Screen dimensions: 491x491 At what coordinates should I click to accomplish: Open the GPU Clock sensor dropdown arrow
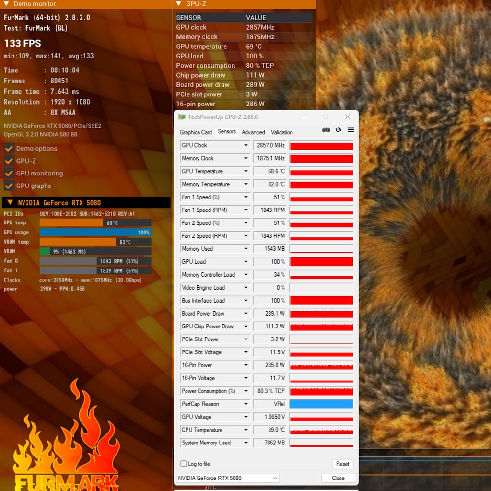(246, 145)
